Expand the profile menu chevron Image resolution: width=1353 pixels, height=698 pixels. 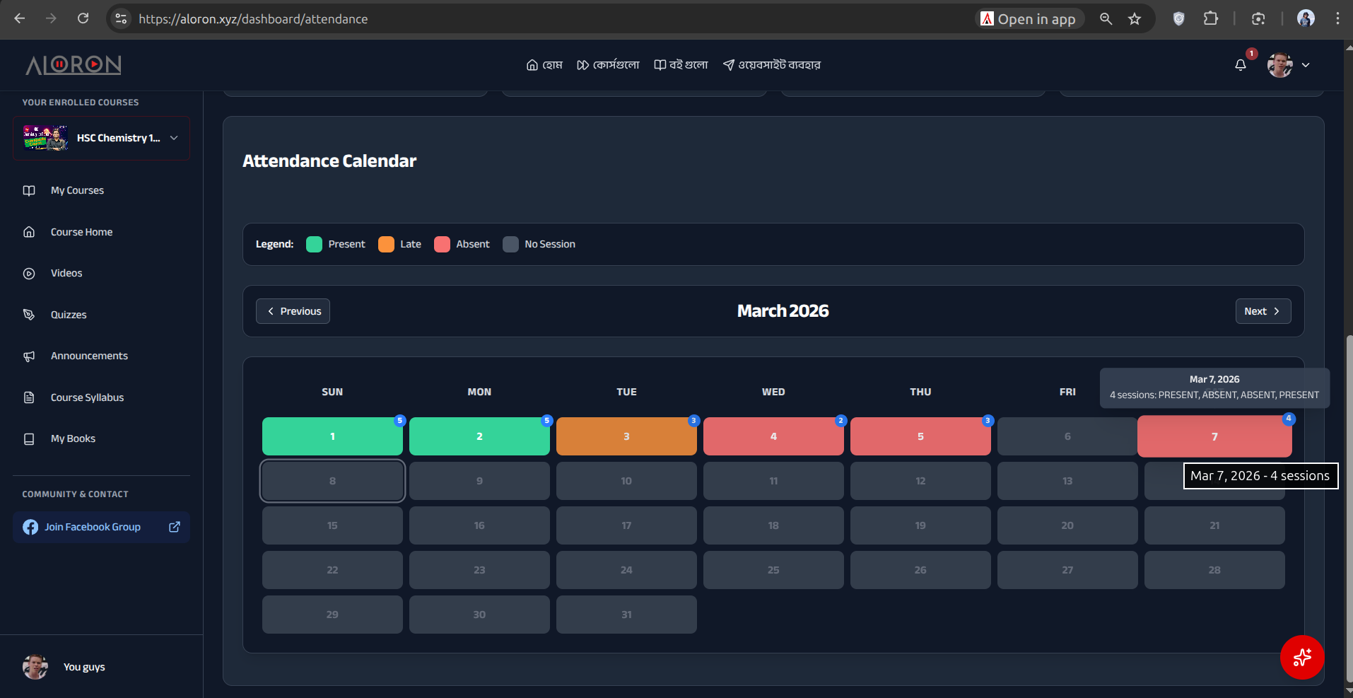pos(1306,65)
